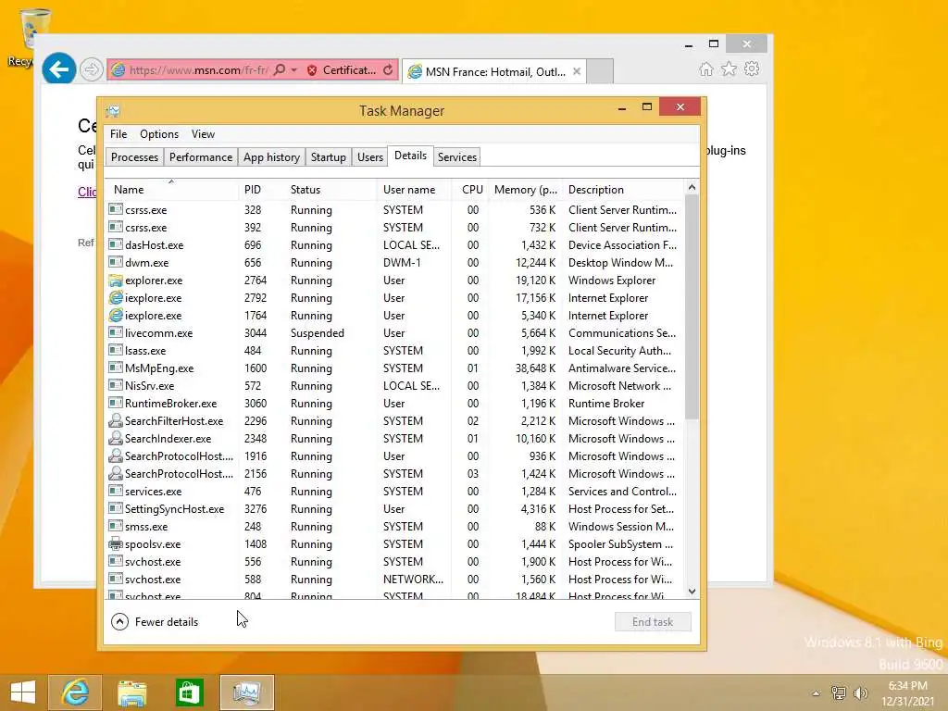The height and width of the screenshot is (711, 948).
Task: Click the search magnifier in IE address bar
Action: click(x=280, y=70)
